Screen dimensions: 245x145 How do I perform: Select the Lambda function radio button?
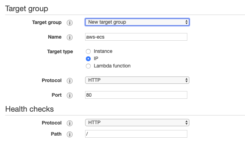(88, 66)
